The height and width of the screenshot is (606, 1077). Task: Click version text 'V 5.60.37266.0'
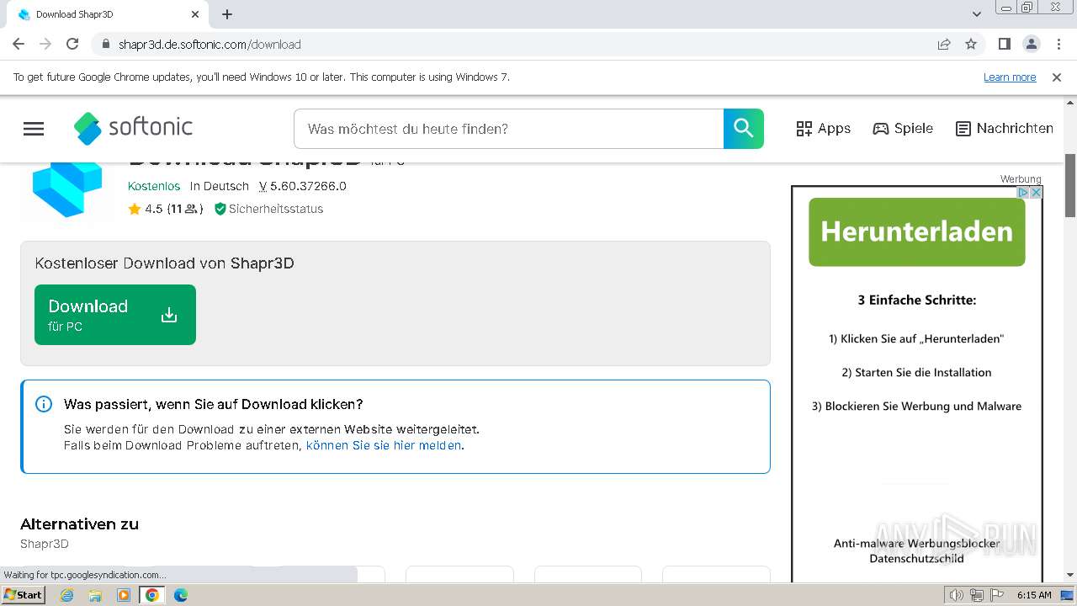303,186
